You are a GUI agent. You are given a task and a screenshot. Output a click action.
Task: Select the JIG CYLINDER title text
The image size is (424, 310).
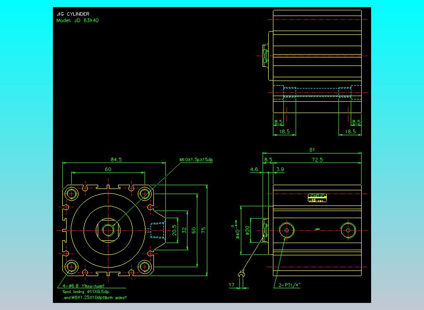[73, 14]
